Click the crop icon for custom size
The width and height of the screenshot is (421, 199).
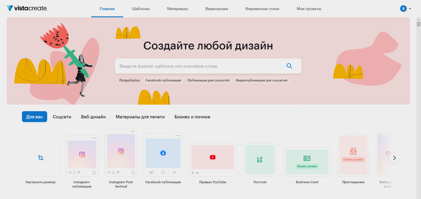(40, 158)
